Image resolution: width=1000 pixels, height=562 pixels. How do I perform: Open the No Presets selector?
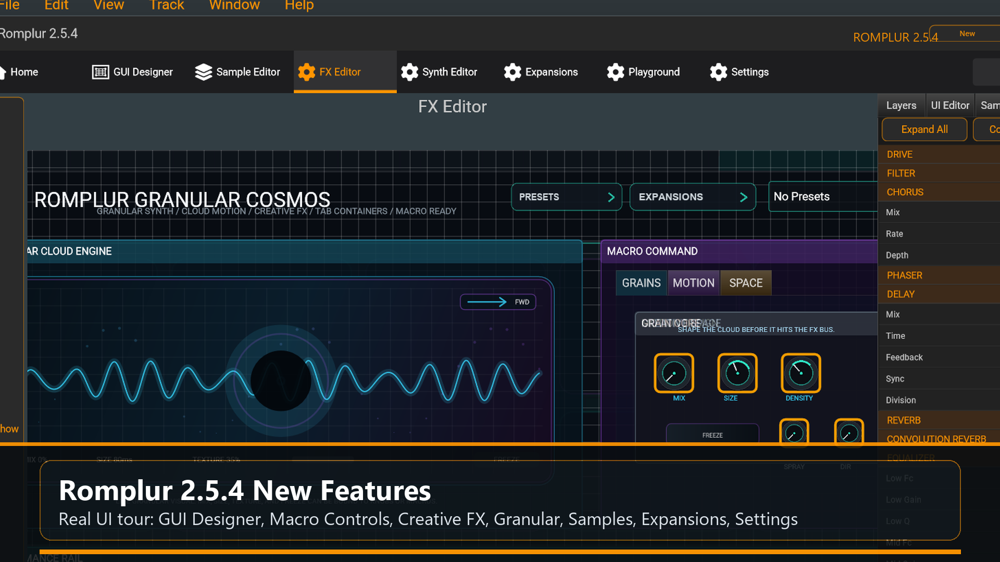click(x=823, y=196)
